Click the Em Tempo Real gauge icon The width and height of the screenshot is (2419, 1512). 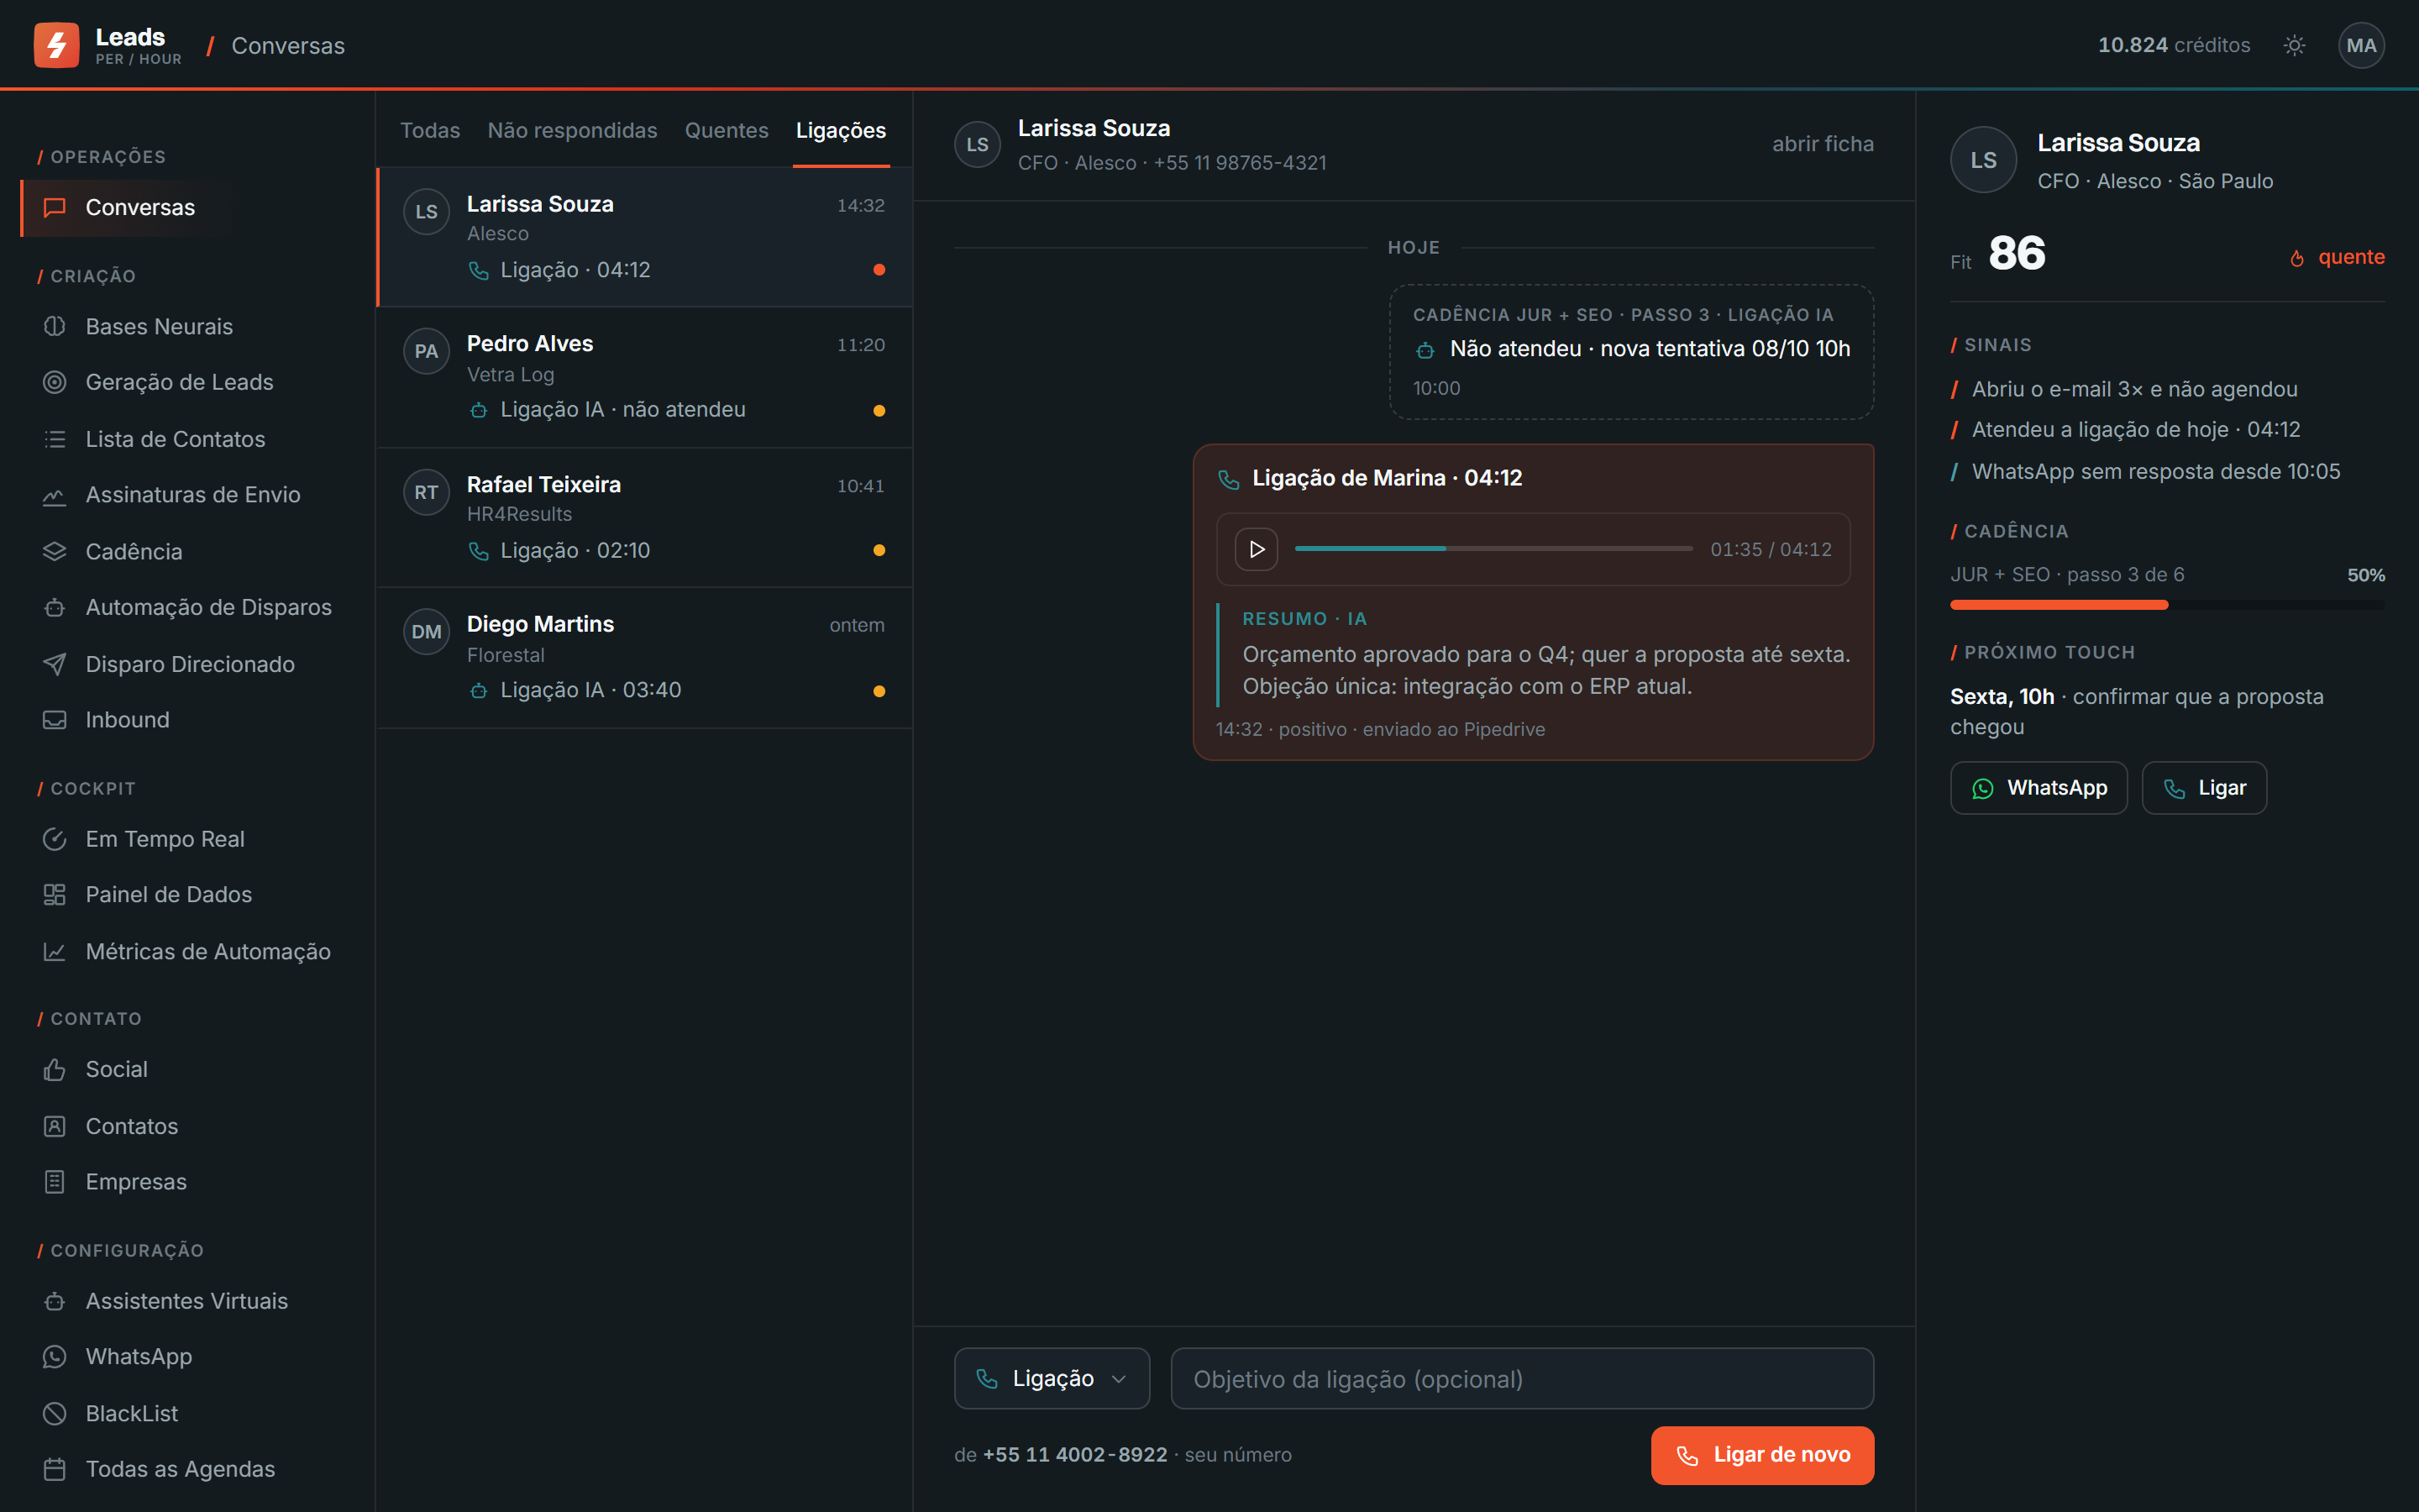click(x=55, y=839)
